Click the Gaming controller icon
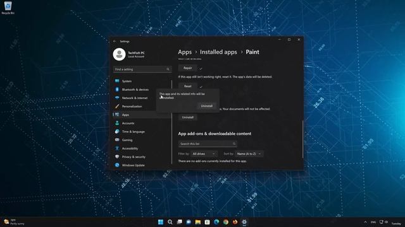405x227 pixels. tap(117, 140)
